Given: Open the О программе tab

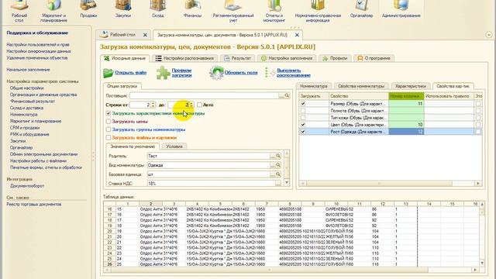Looking at the screenshot, I should point(374,58).
